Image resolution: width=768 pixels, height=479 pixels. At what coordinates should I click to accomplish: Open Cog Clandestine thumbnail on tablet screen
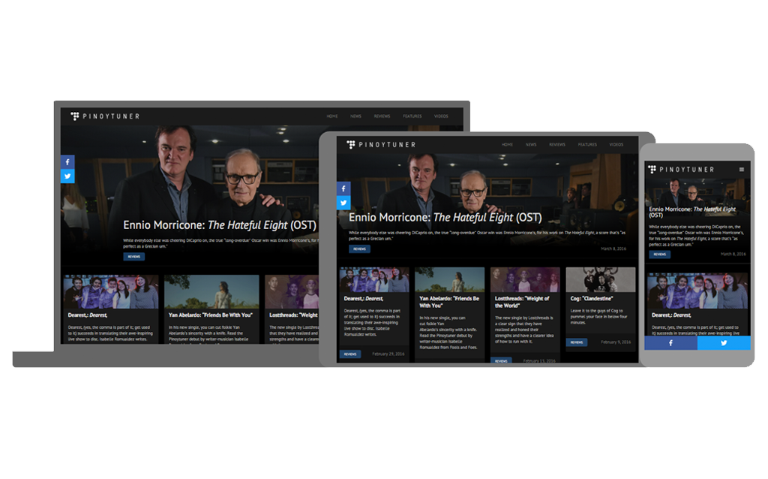point(601,280)
